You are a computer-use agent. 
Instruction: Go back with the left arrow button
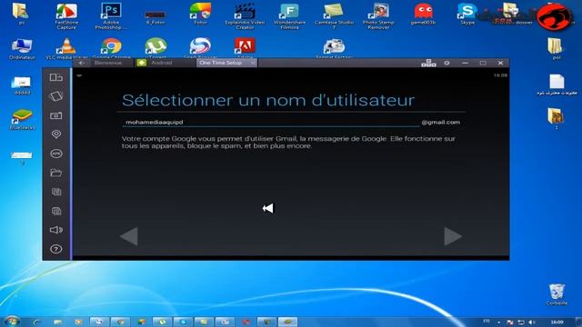(x=129, y=236)
